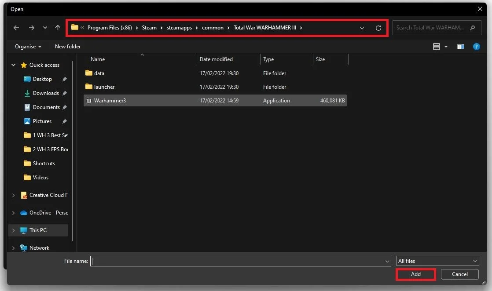The image size is (492, 291).
Task: Click the pin icon next to Desktop
Action: pyautogui.click(x=64, y=79)
